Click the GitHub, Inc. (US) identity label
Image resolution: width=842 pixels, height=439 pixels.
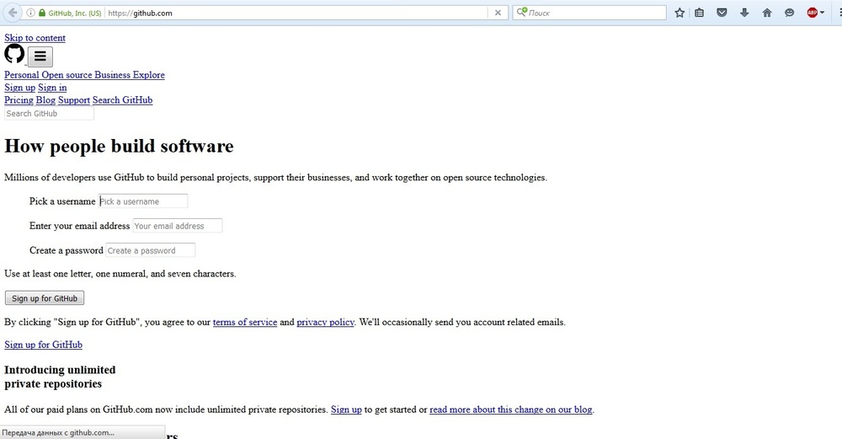pyautogui.click(x=75, y=13)
